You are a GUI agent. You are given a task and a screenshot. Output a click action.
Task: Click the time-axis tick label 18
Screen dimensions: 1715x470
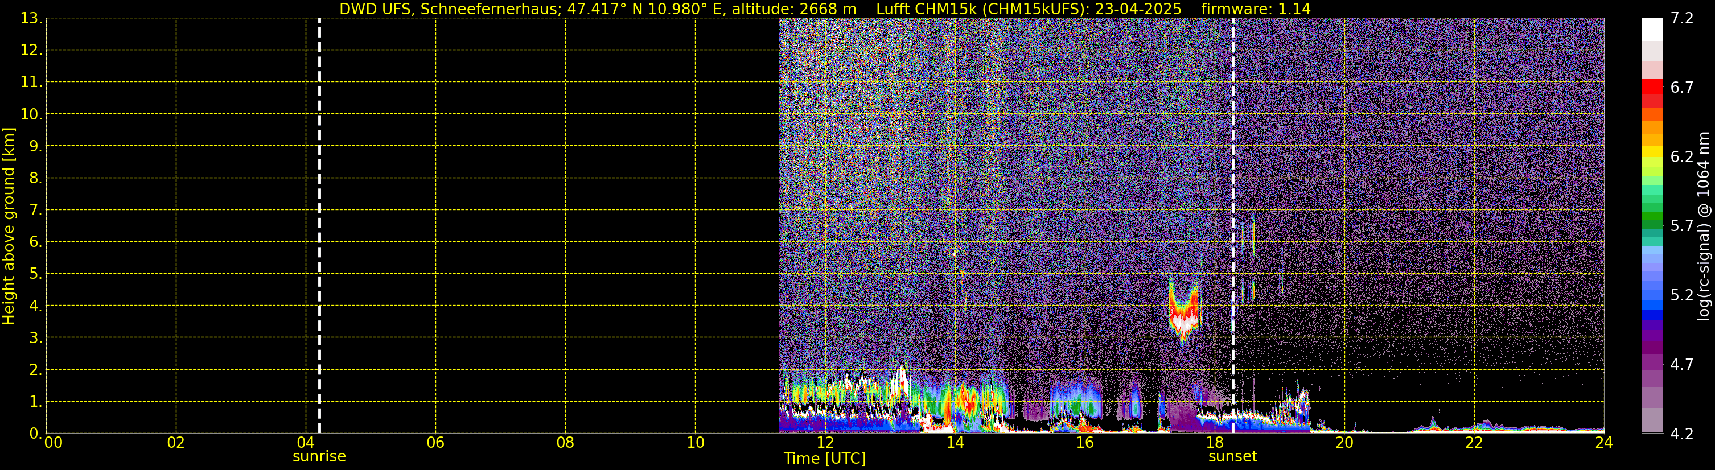click(x=1214, y=443)
